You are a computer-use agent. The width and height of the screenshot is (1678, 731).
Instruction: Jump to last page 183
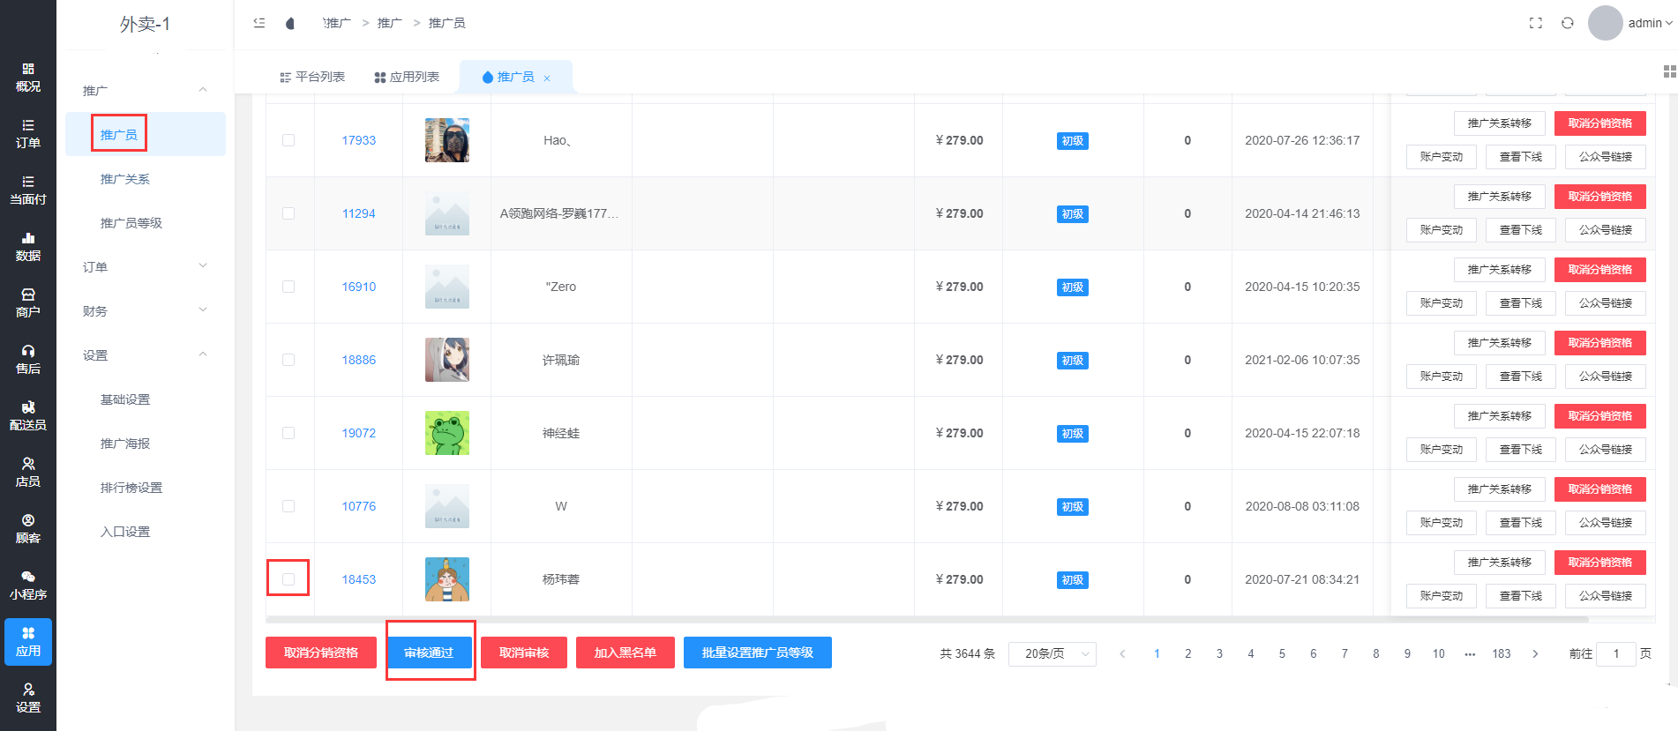[1502, 653]
